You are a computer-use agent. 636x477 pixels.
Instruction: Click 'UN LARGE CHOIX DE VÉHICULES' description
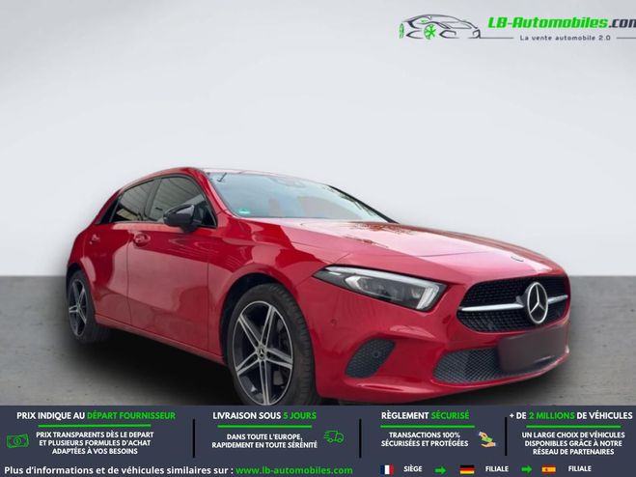[573, 443]
